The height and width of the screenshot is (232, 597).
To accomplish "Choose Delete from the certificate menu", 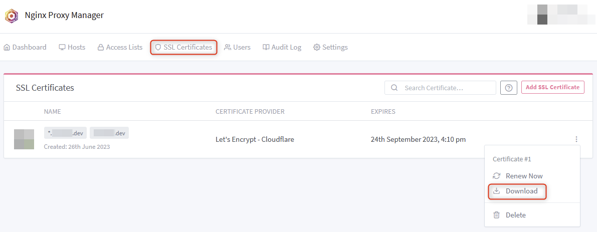I will (x=515, y=215).
